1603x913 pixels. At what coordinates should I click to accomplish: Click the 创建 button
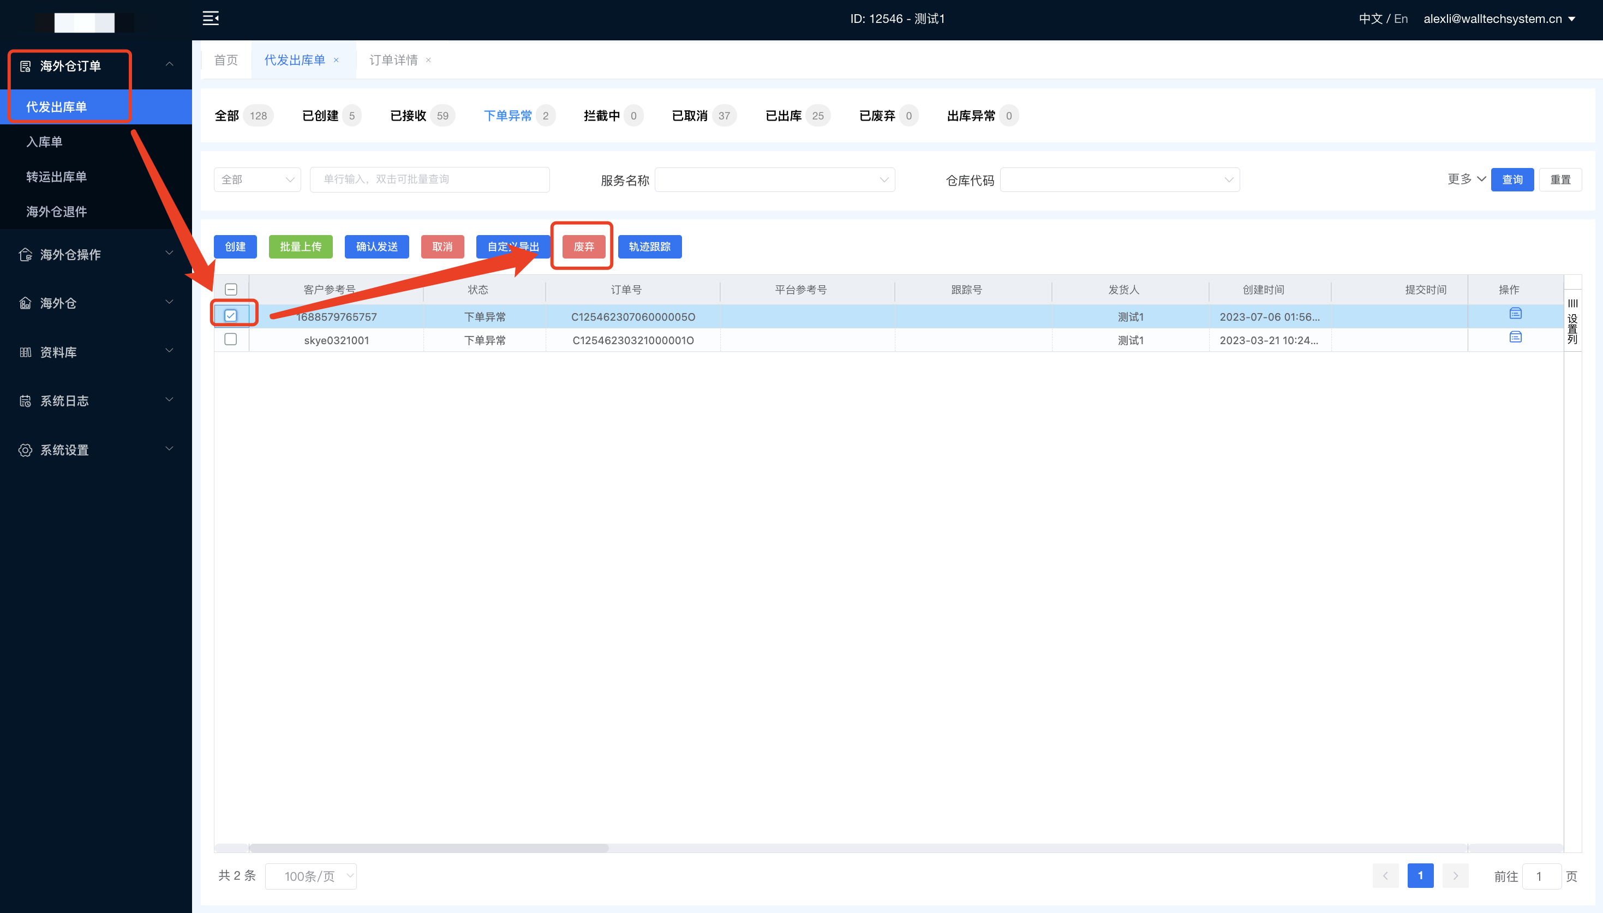(x=235, y=247)
